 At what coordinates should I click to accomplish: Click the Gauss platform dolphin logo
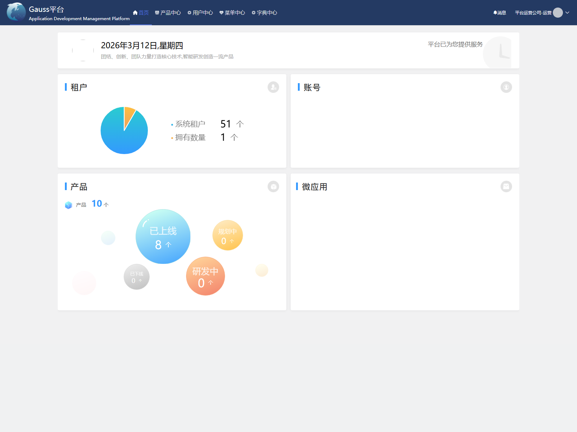click(x=16, y=12)
